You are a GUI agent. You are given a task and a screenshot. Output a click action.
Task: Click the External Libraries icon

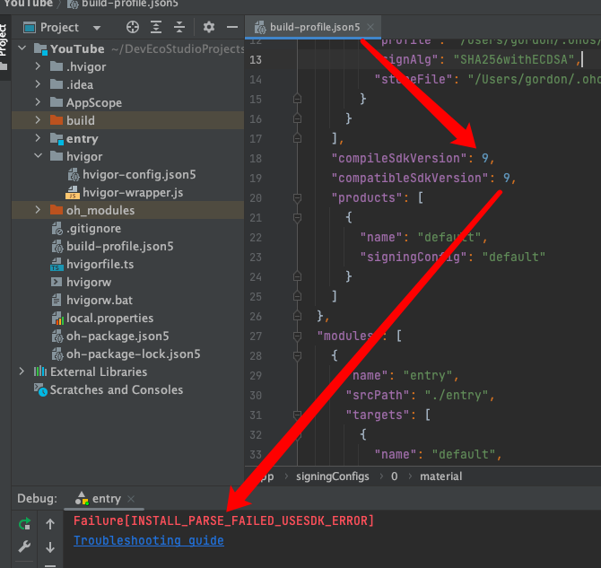point(39,371)
